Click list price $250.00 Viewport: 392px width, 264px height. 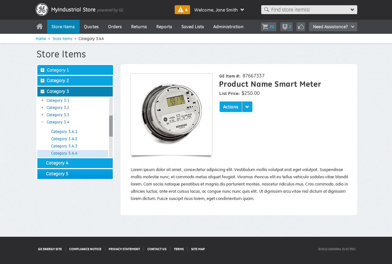point(250,93)
